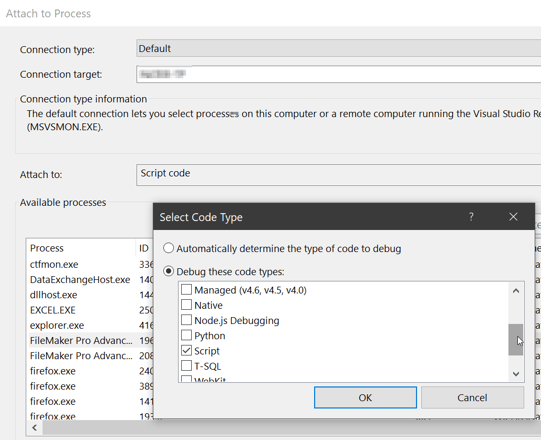
Task: Check the T-SQL code type
Action: 186,365
